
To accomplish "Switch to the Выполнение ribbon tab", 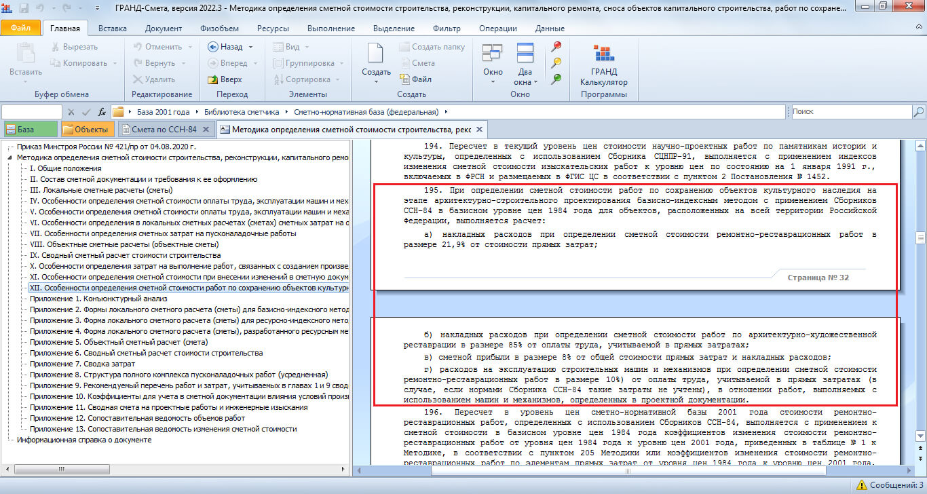I will tap(330, 28).
